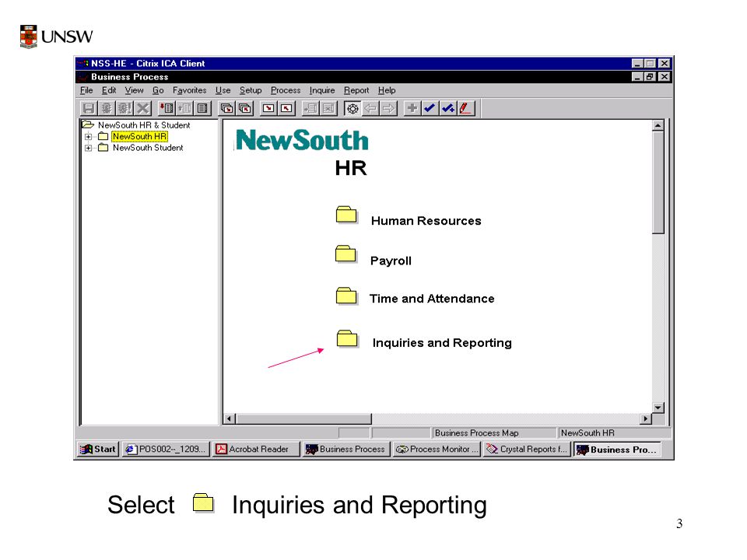Open the Time and Attendance folder icon
The image size is (747, 560).
[346, 296]
